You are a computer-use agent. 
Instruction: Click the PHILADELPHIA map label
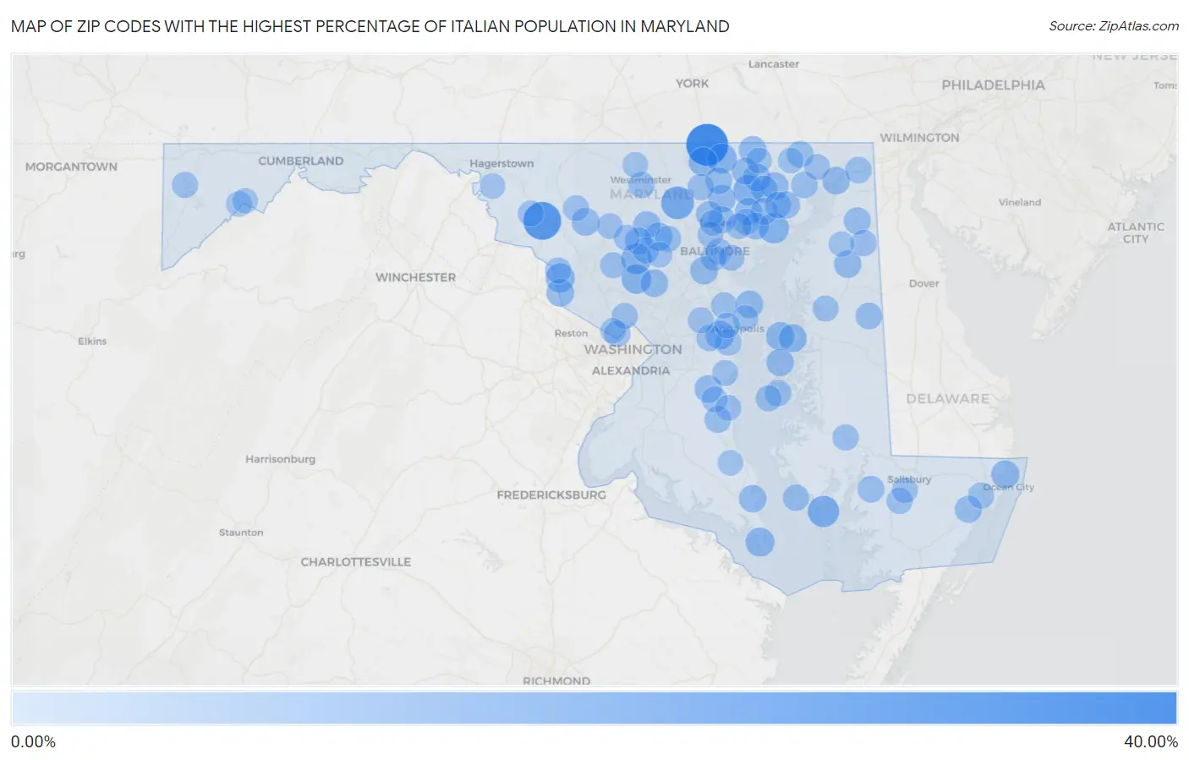point(993,85)
